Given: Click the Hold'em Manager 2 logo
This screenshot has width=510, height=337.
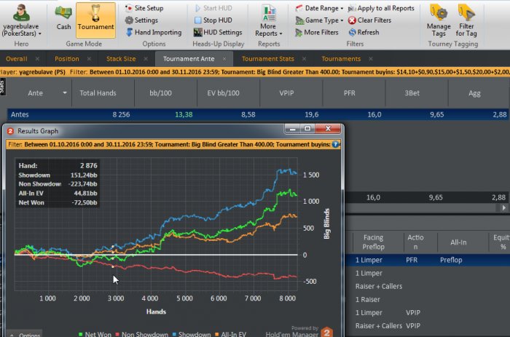Looking at the screenshot, I should [326, 332].
